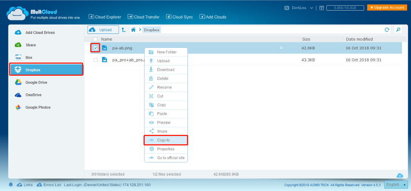The image size is (411, 191).
Task: Click the gift icon beside storage bar
Action: 321,8
